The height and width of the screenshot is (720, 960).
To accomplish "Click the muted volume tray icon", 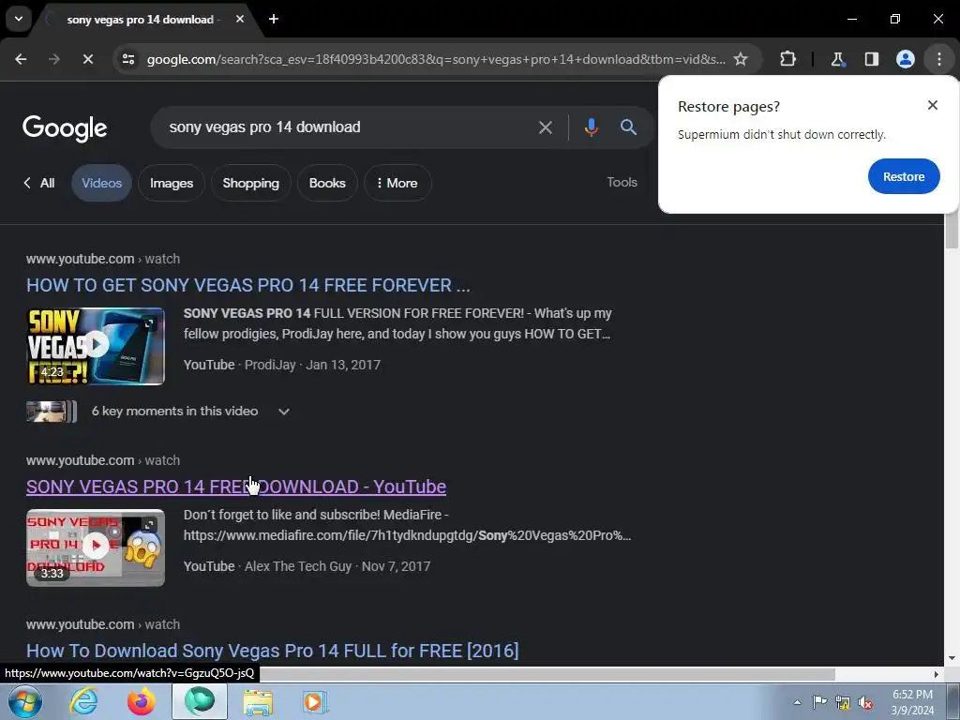I will [865, 702].
